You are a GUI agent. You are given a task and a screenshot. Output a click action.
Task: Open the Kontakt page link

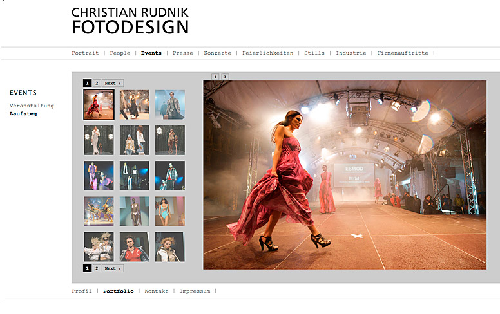click(x=156, y=291)
